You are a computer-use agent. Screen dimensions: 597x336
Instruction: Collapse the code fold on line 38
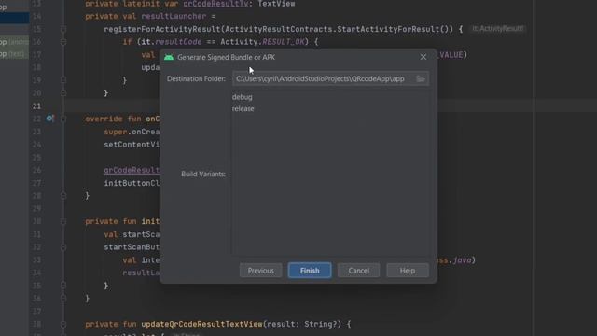coord(63,324)
